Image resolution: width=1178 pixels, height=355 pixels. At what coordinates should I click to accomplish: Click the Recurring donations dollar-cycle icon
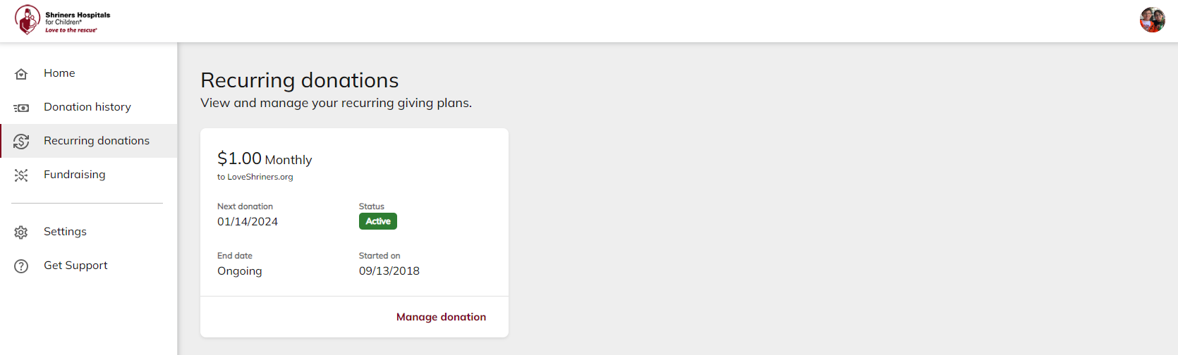click(21, 142)
